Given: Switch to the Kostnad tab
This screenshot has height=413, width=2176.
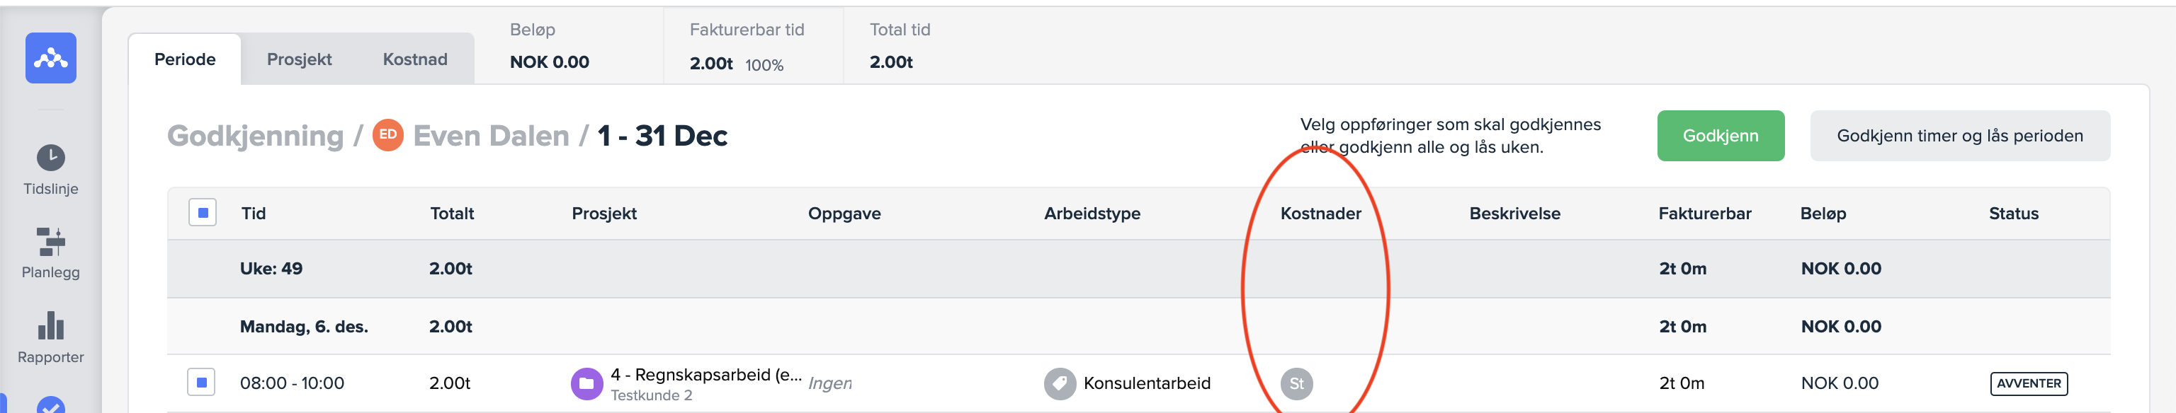Looking at the screenshot, I should 415,59.
